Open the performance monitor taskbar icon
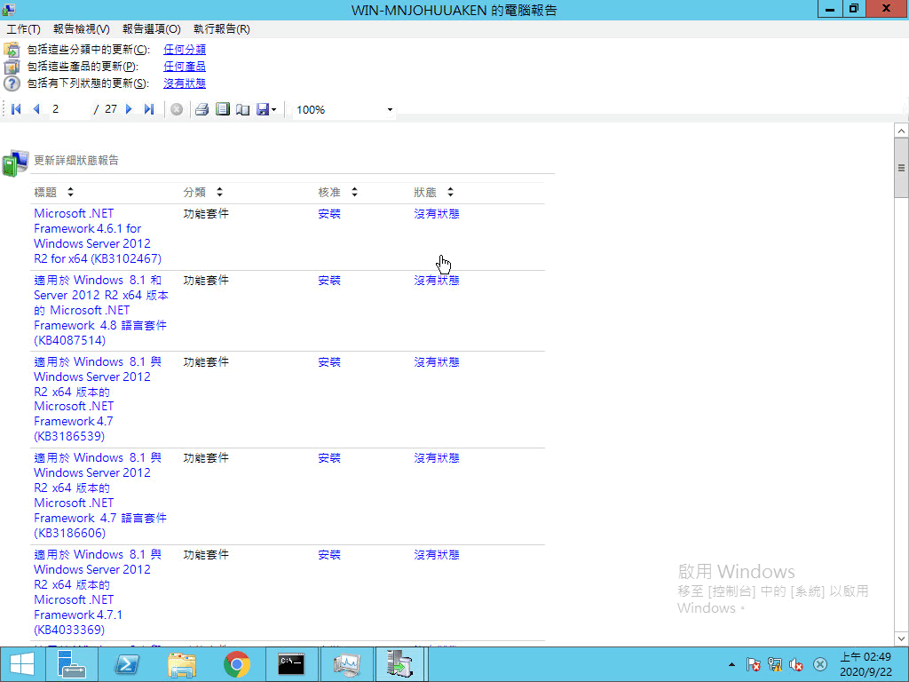909x682 pixels. tap(347, 664)
